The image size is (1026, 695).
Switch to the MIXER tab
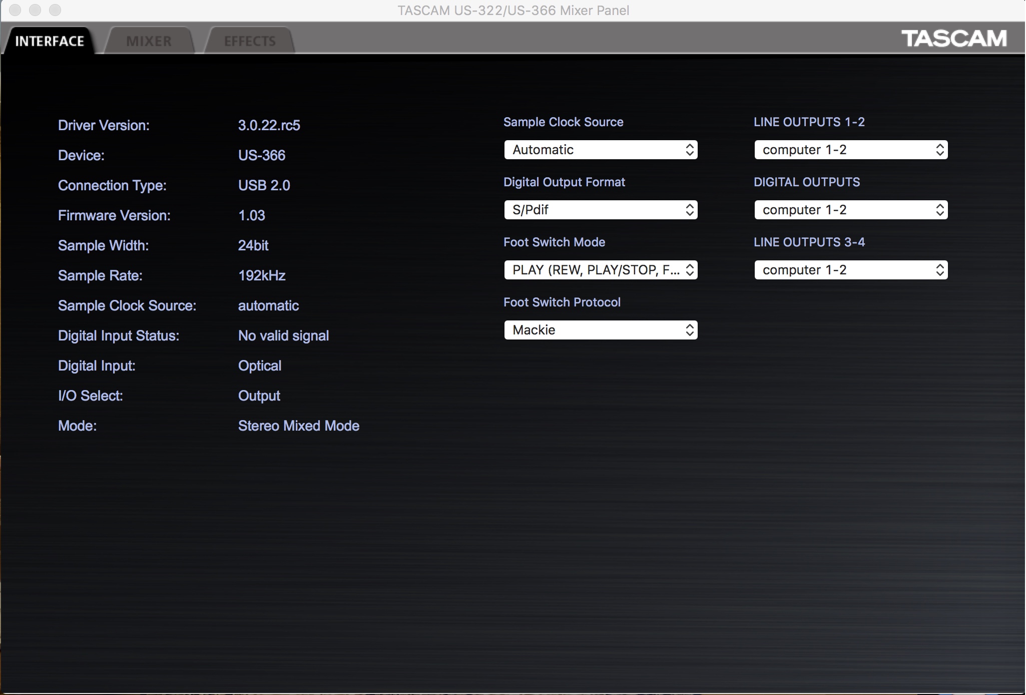[x=149, y=41]
